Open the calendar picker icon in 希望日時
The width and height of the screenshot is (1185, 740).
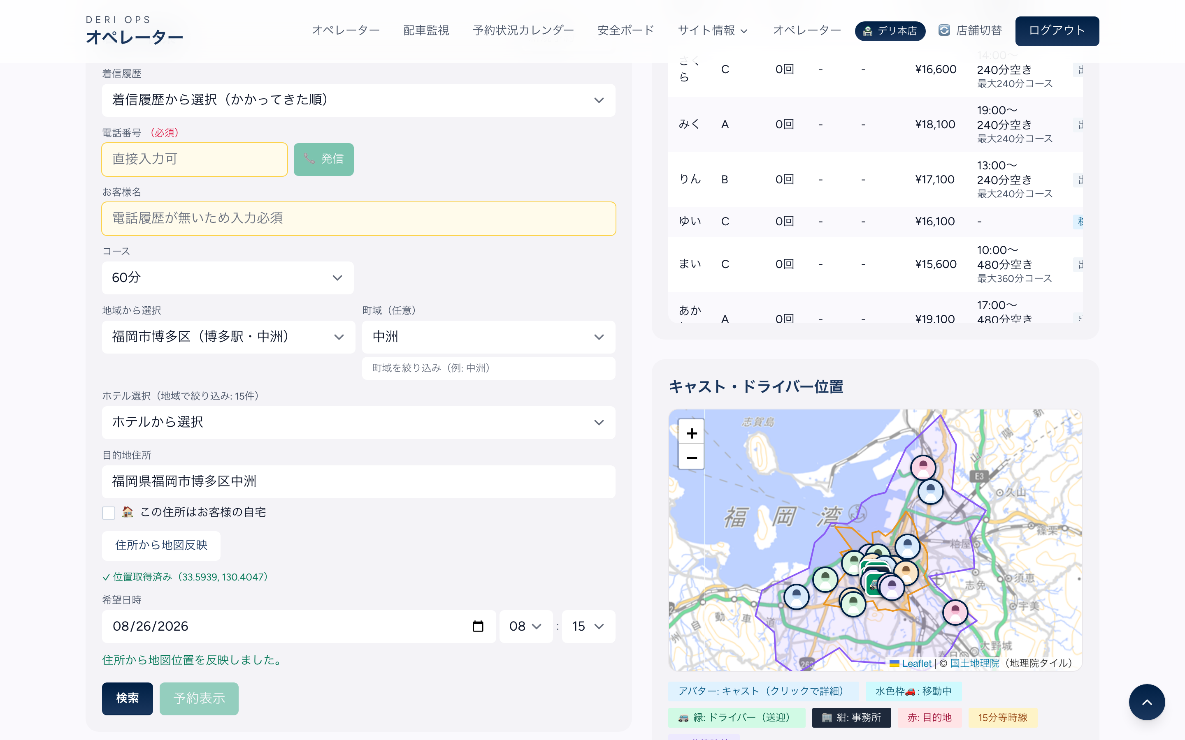tap(478, 626)
